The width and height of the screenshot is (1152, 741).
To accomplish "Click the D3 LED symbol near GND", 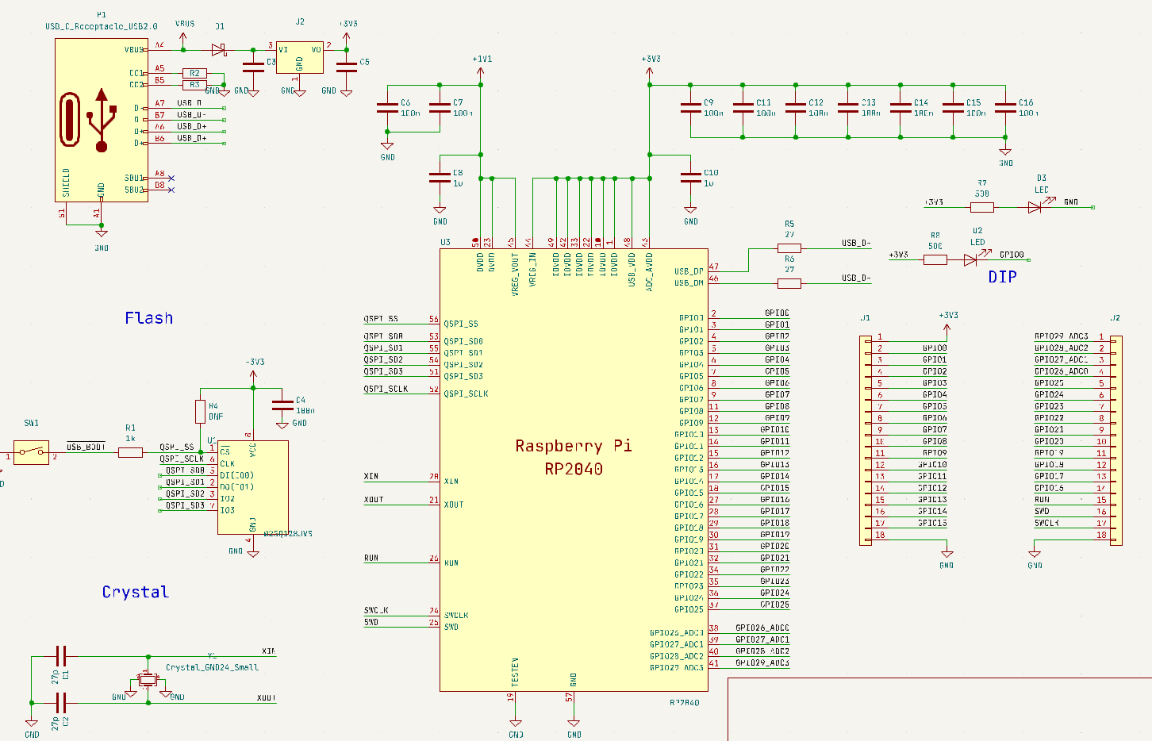I will click(x=1035, y=207).
